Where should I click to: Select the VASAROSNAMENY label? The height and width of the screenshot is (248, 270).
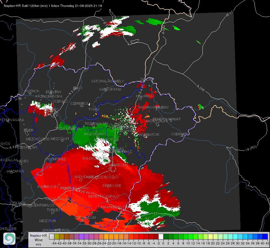tap(154, 107)
